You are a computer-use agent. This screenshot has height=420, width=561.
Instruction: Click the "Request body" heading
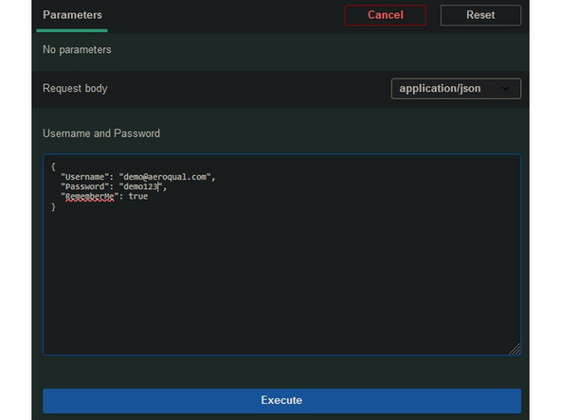click(75, 88)
